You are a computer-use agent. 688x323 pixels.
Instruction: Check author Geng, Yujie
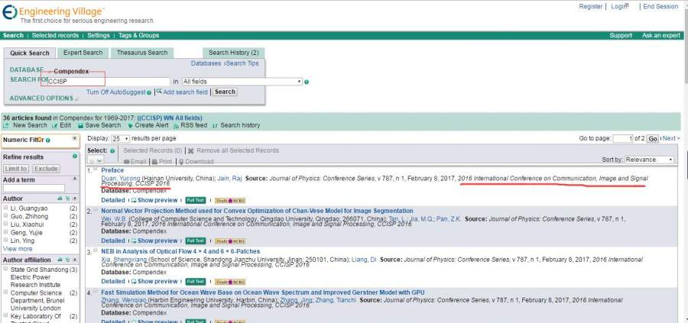click(x=5, y=232)
